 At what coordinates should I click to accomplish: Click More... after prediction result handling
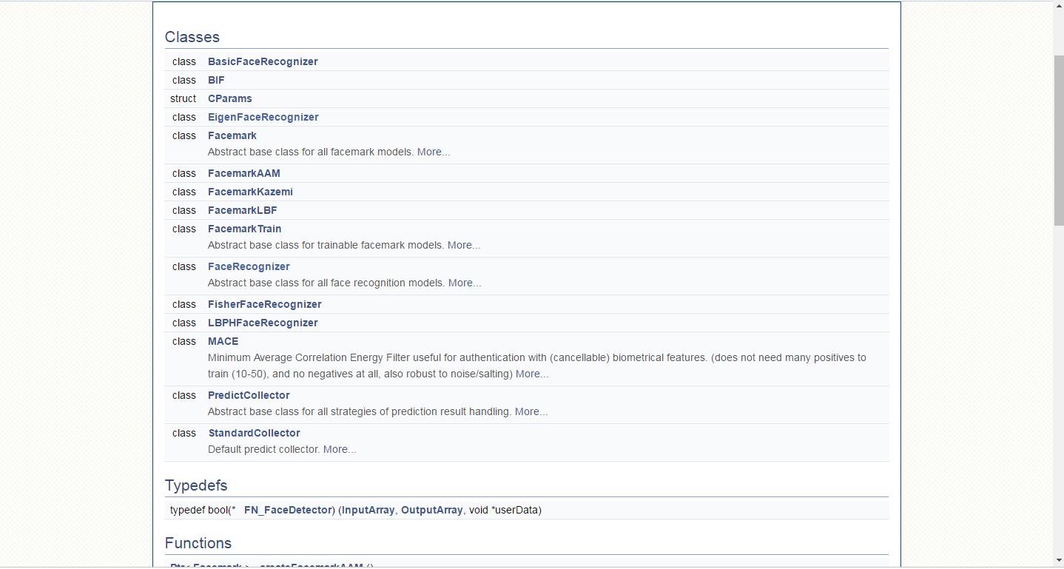click(531, 411)
